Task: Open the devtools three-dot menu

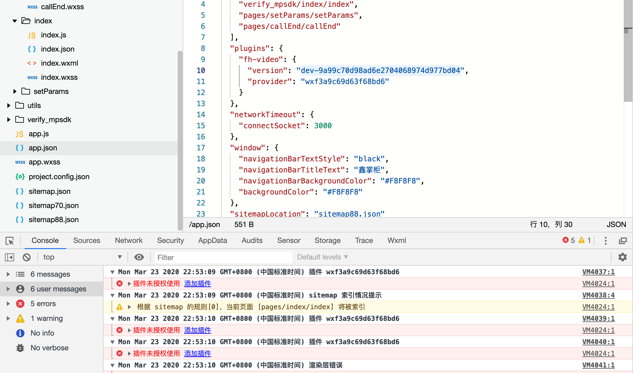Action: point(605,241)
